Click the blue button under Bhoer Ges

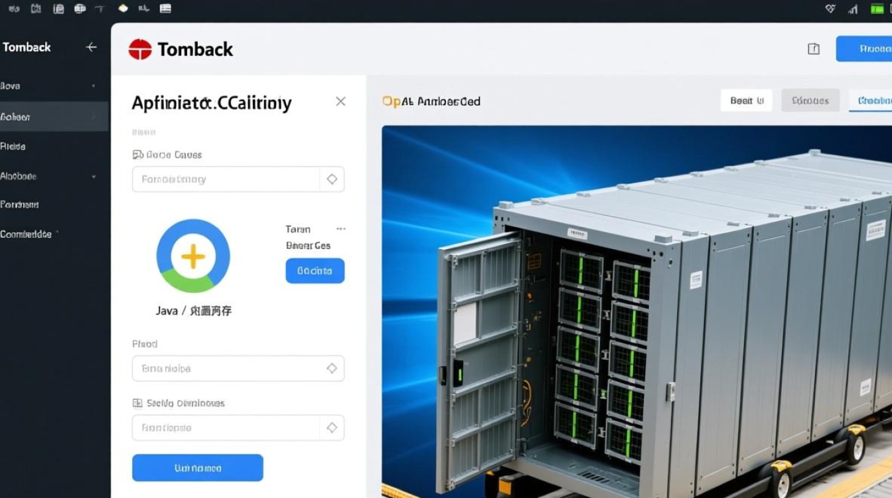315,271
